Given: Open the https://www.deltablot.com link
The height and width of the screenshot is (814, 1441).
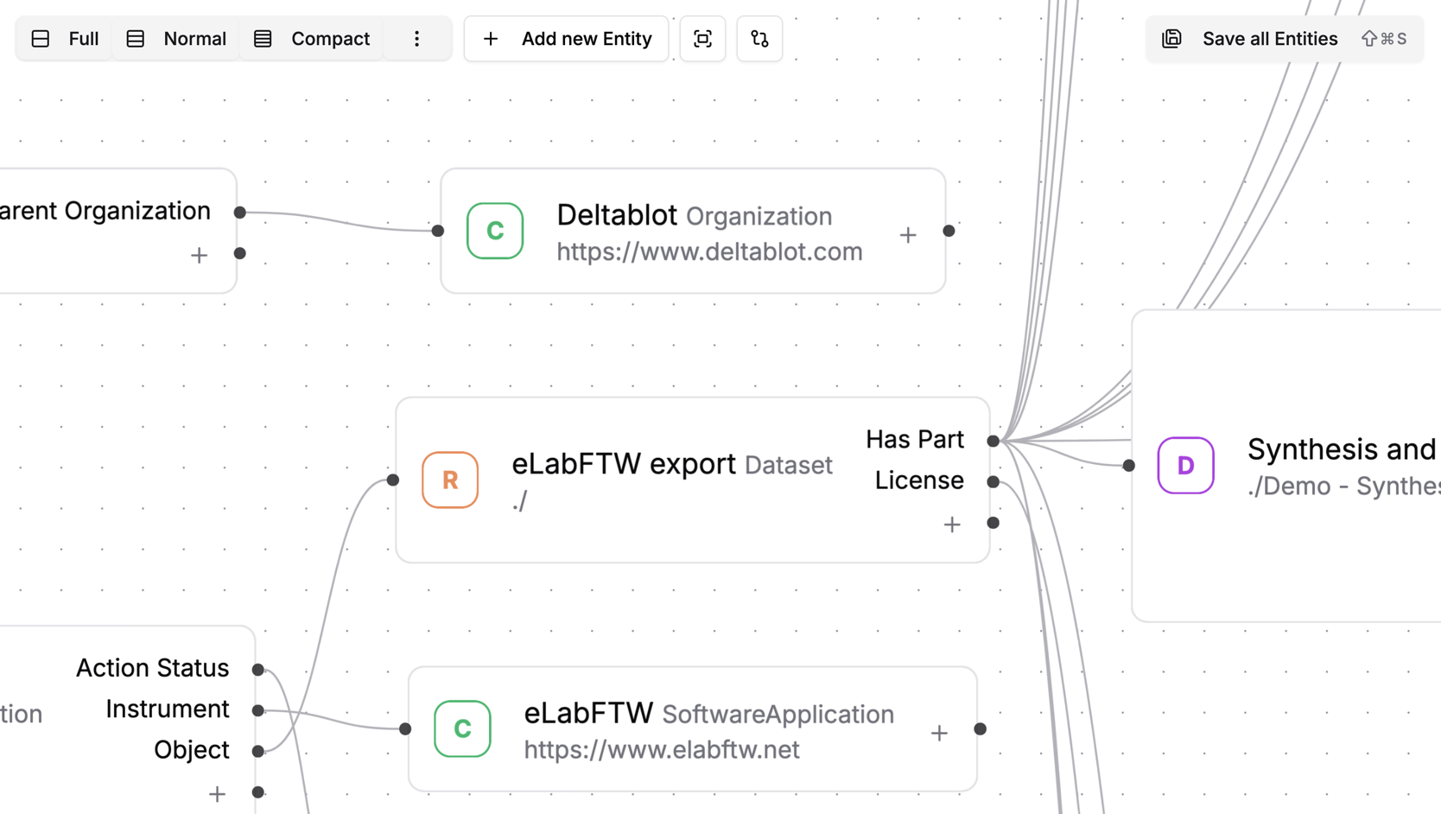Looking at the screenshot, I should (709, 251).
